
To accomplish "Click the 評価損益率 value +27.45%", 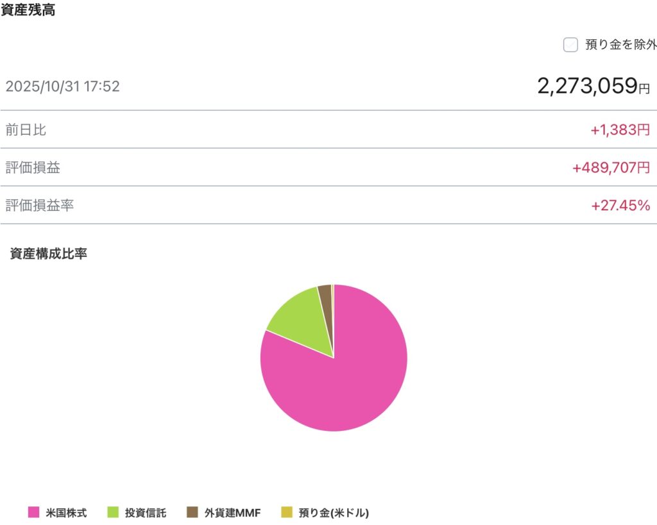I will 620,206.
